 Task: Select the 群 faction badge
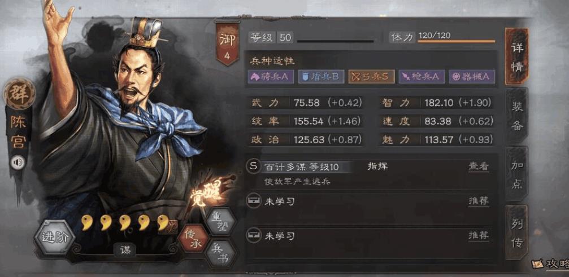pos(20,94)
